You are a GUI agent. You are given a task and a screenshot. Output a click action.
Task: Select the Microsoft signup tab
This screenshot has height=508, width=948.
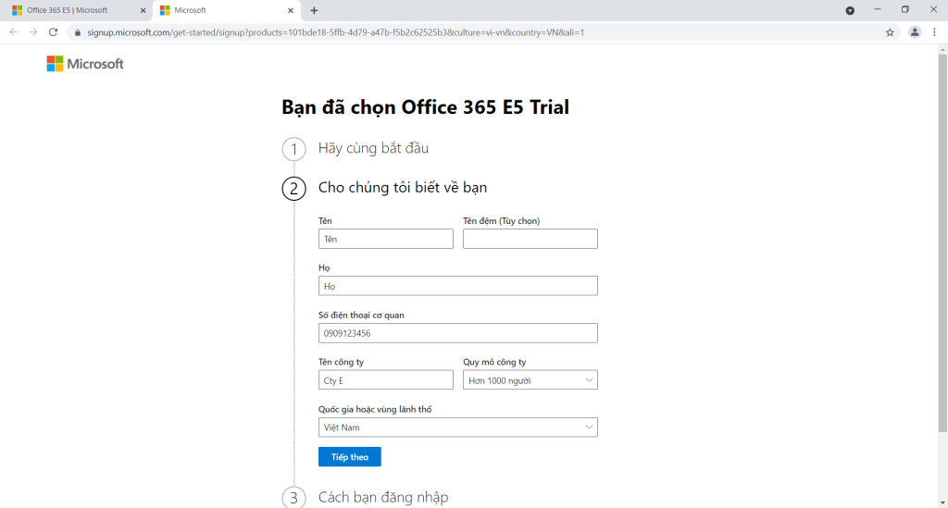226,10
